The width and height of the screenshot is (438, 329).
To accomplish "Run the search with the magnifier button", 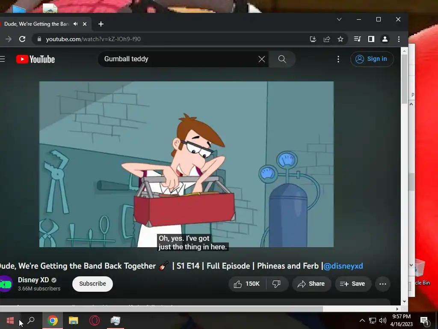I will (x=282, y=59).
